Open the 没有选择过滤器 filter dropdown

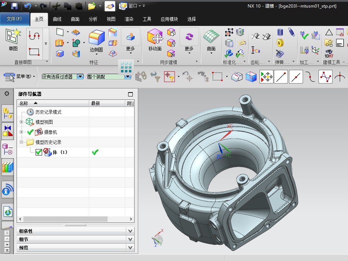tap(80, 77)
